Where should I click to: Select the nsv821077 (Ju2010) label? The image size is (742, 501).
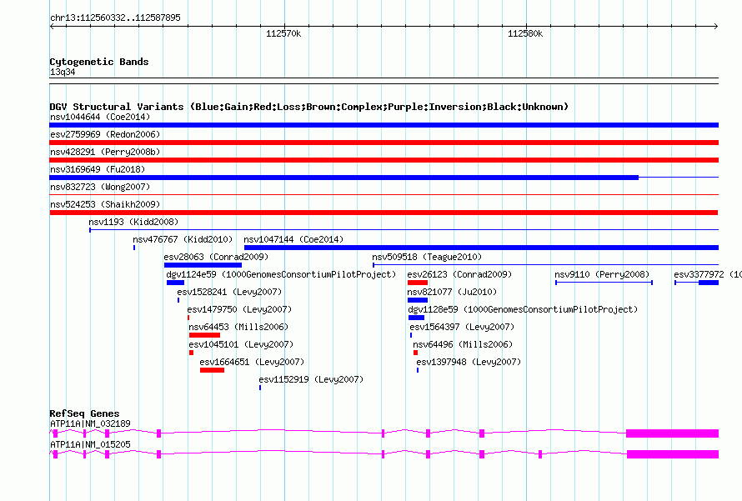click(452, 292)
